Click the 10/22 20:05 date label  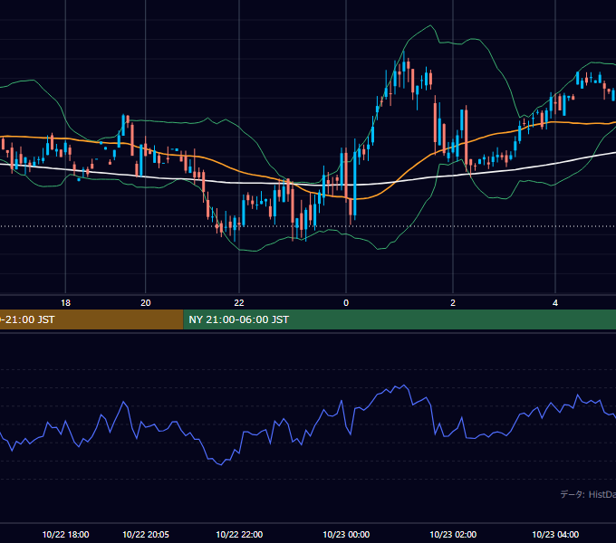[146, 534]
